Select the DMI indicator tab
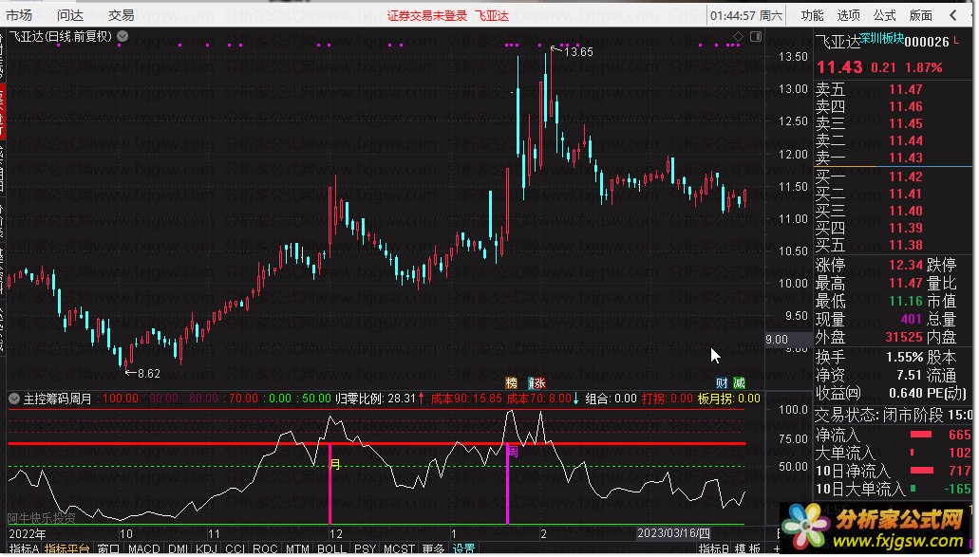 [x=178, y=549]
